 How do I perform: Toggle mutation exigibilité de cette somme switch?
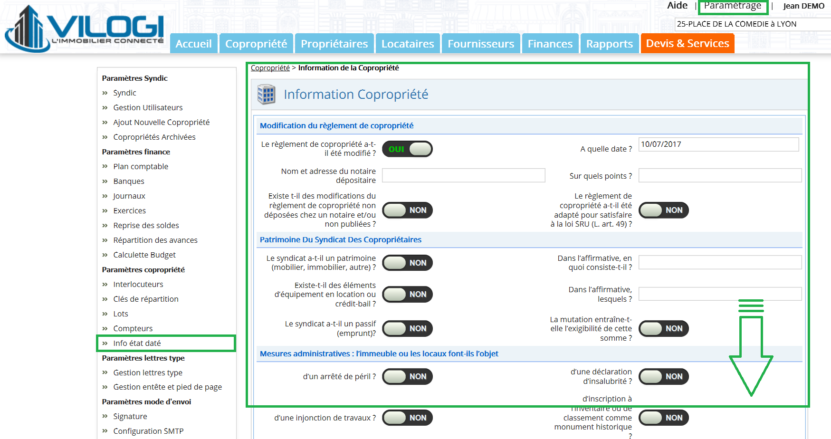click(x=664, y=328)
